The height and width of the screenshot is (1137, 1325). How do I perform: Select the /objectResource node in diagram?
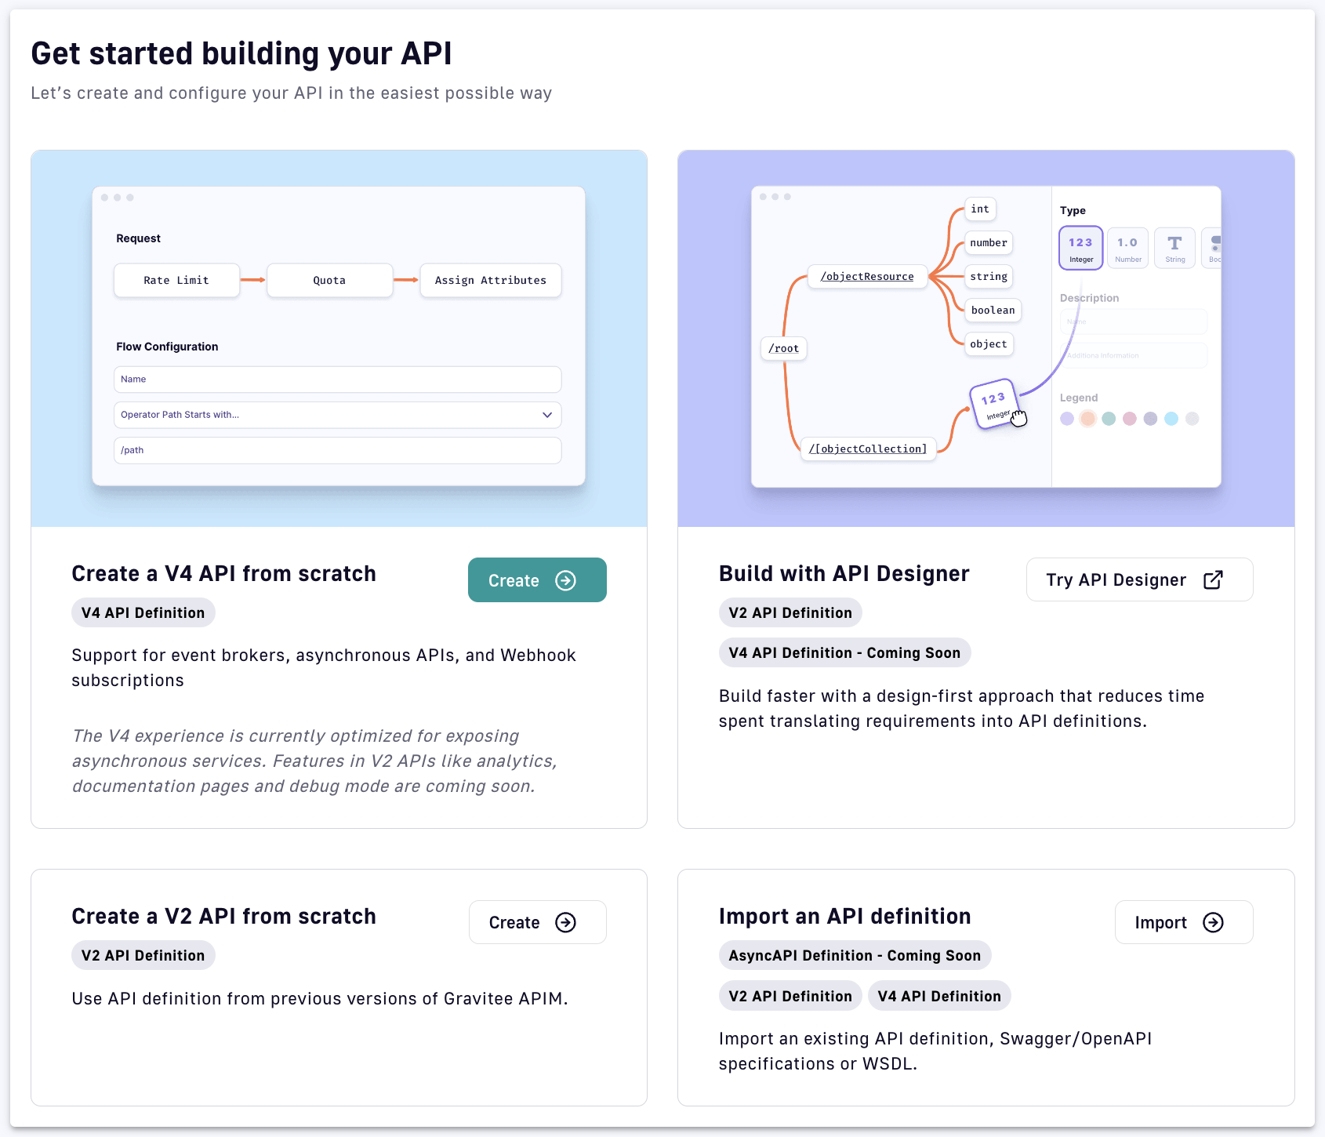[866, 277]
